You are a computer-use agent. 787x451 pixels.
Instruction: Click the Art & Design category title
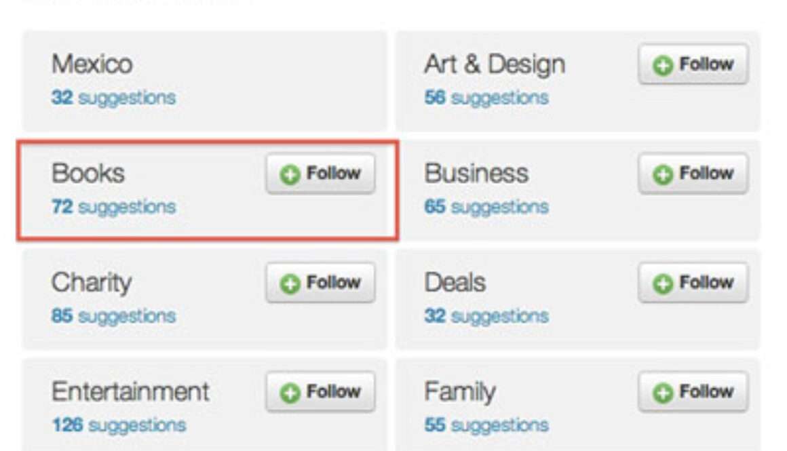[495, 65]
